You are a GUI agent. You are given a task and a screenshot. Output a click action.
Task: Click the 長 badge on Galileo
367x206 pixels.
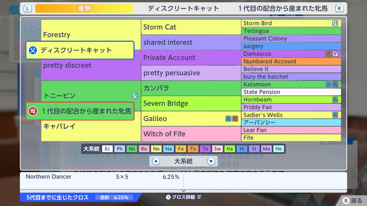tap(228, 118)
